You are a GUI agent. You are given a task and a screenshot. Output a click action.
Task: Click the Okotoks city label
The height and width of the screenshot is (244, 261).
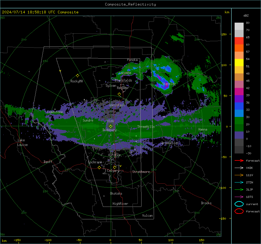pyautogui.click(x=116, y=194)
